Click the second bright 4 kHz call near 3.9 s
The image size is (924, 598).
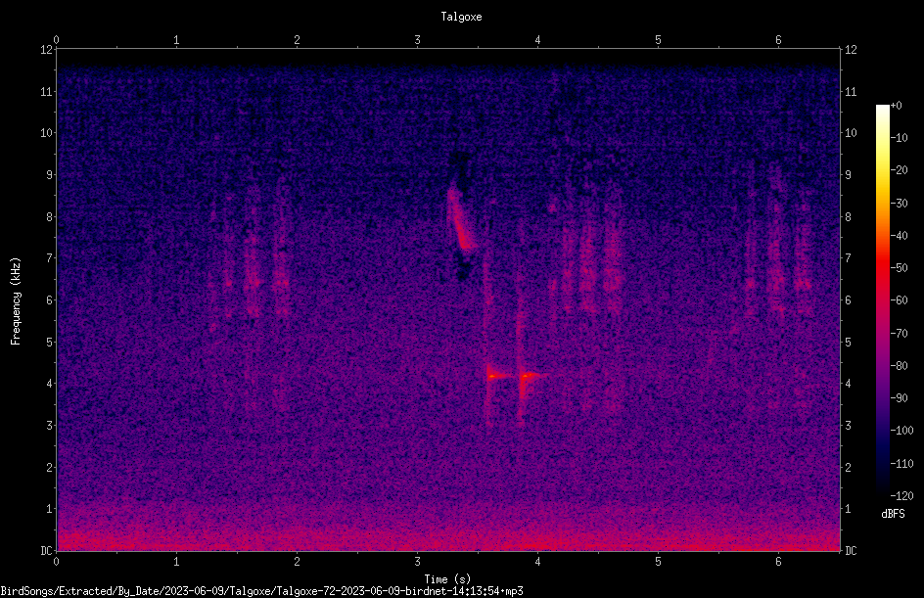pos(529,375)
